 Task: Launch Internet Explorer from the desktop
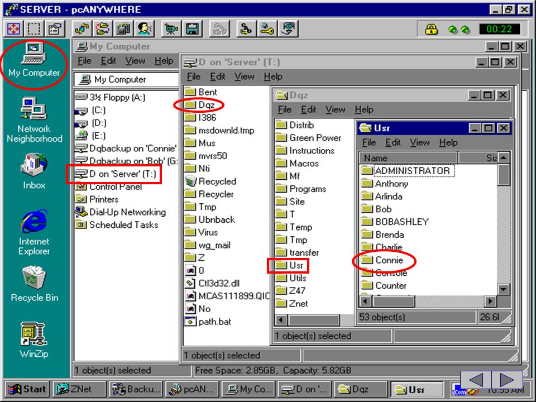coord(34,232)
